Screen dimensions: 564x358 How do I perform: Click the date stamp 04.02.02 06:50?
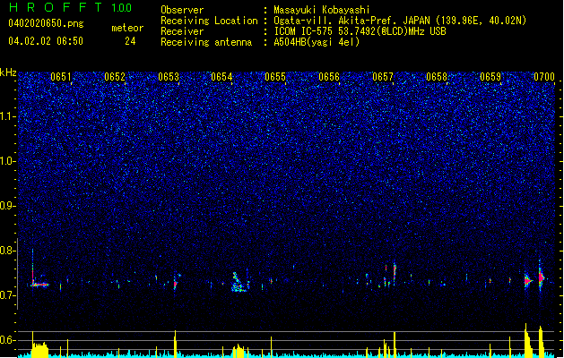click(46, 41)
